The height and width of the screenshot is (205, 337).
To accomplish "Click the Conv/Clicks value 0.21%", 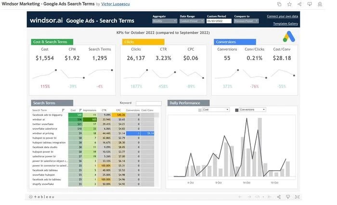I will point(255,58).
